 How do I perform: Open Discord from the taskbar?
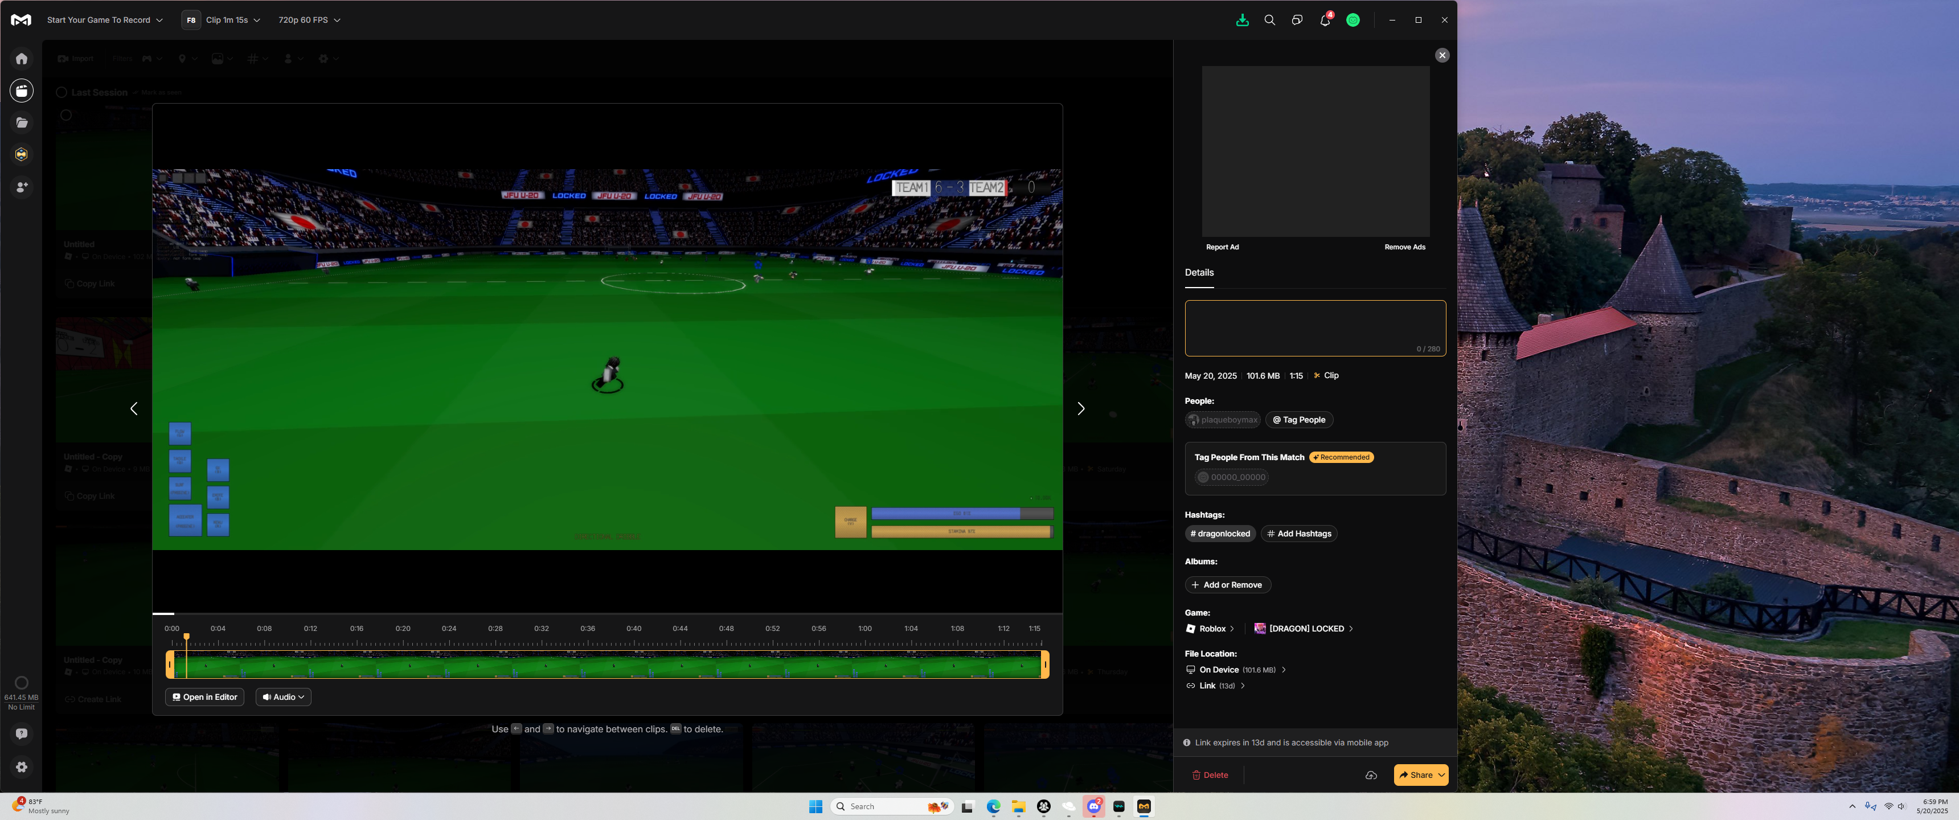(1093, 806)
